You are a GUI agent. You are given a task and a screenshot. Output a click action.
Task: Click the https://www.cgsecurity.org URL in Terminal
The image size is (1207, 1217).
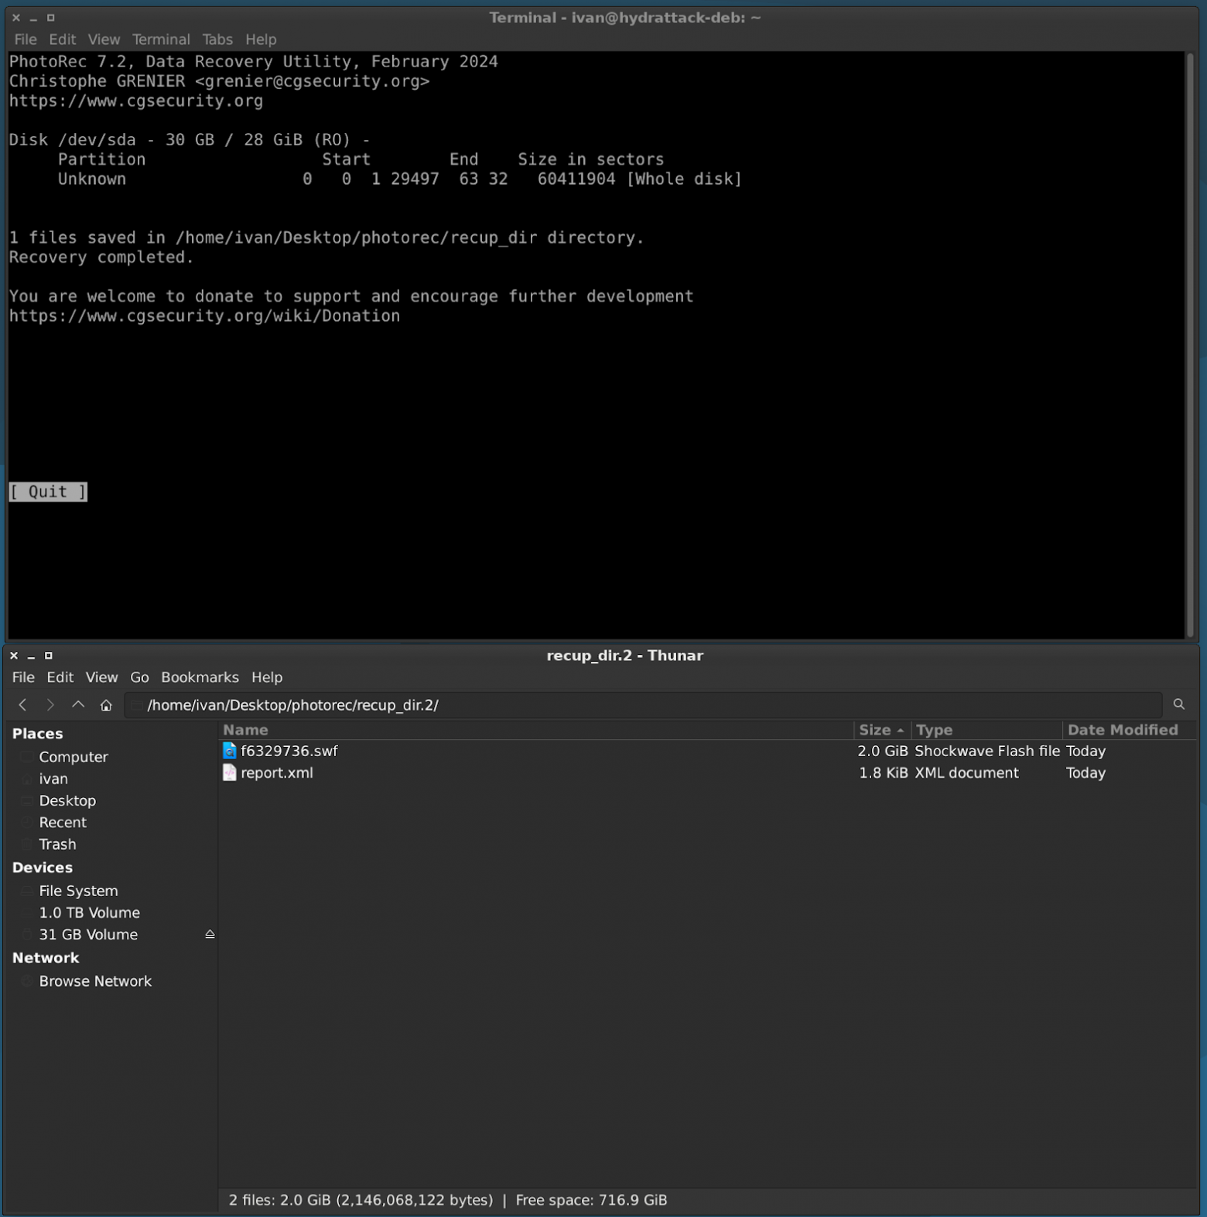click(136, 101)
